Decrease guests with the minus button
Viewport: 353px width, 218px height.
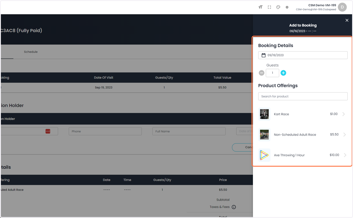coord(262,73)
